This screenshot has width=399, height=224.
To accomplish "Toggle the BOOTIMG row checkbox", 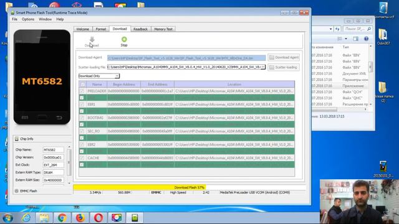I will [82, 118].
